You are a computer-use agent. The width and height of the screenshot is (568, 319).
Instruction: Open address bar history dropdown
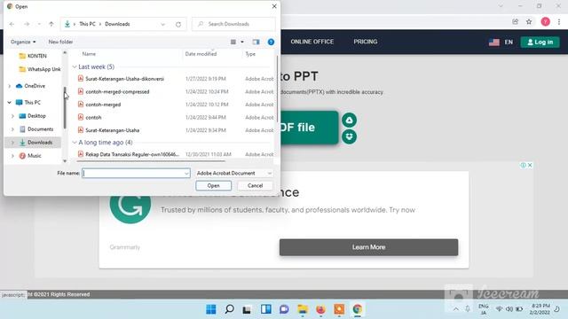pos(162,24)
